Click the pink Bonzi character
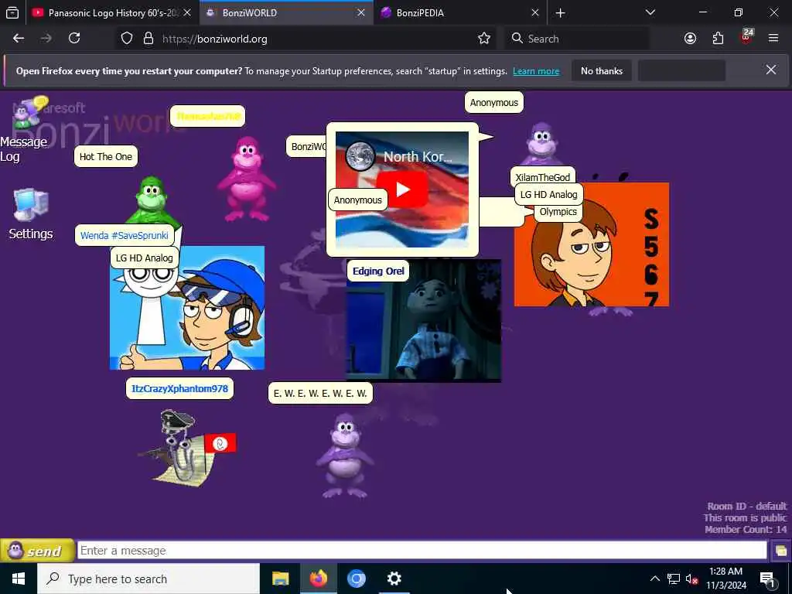This screenshot has width=792, height=594. [x=247, y=179]
